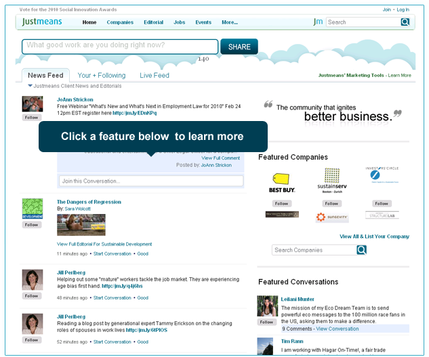The height and width of the screenshot is (357, 429).
Task: Open Jill Perlberg's photo on Tammy Erickson post
Action: (33, 324)
